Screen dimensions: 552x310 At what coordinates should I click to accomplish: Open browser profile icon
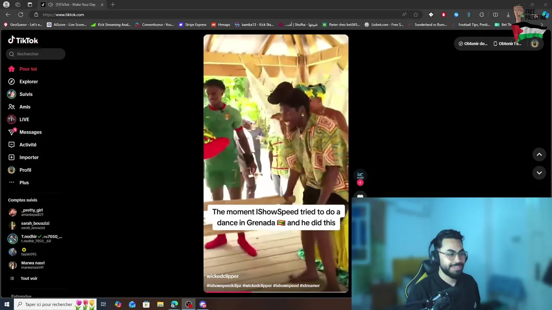coord(6,4)
